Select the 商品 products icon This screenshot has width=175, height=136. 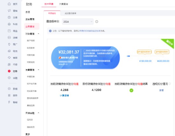click(x=9, y=31)
